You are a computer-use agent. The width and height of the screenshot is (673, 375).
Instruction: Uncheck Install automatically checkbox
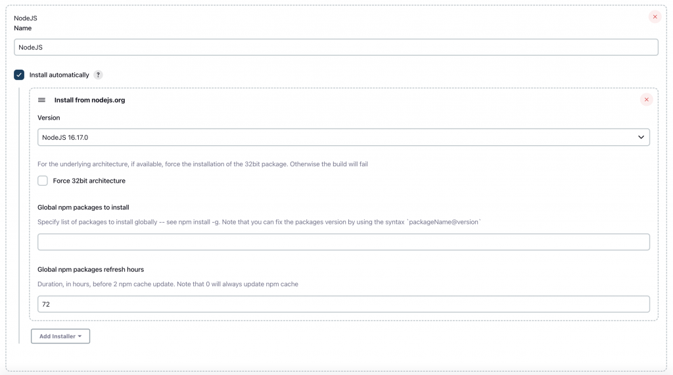pos(19,75)
